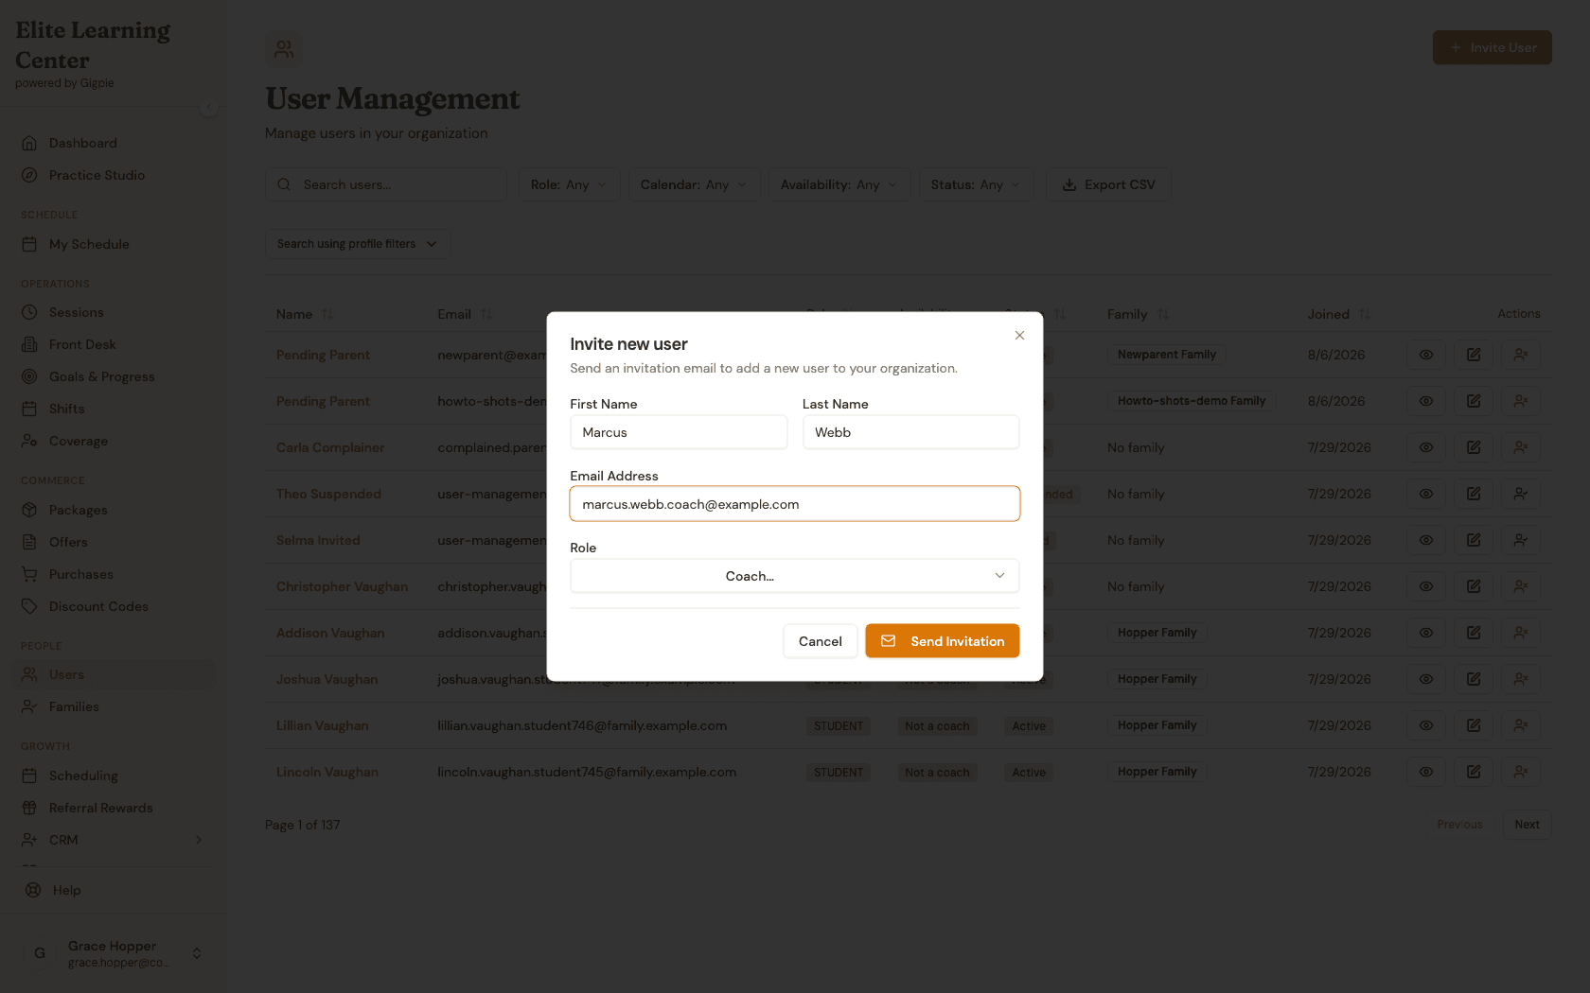Click the Help lifebuoy icon
This screenshot has height=993, width=1590.
33,890
